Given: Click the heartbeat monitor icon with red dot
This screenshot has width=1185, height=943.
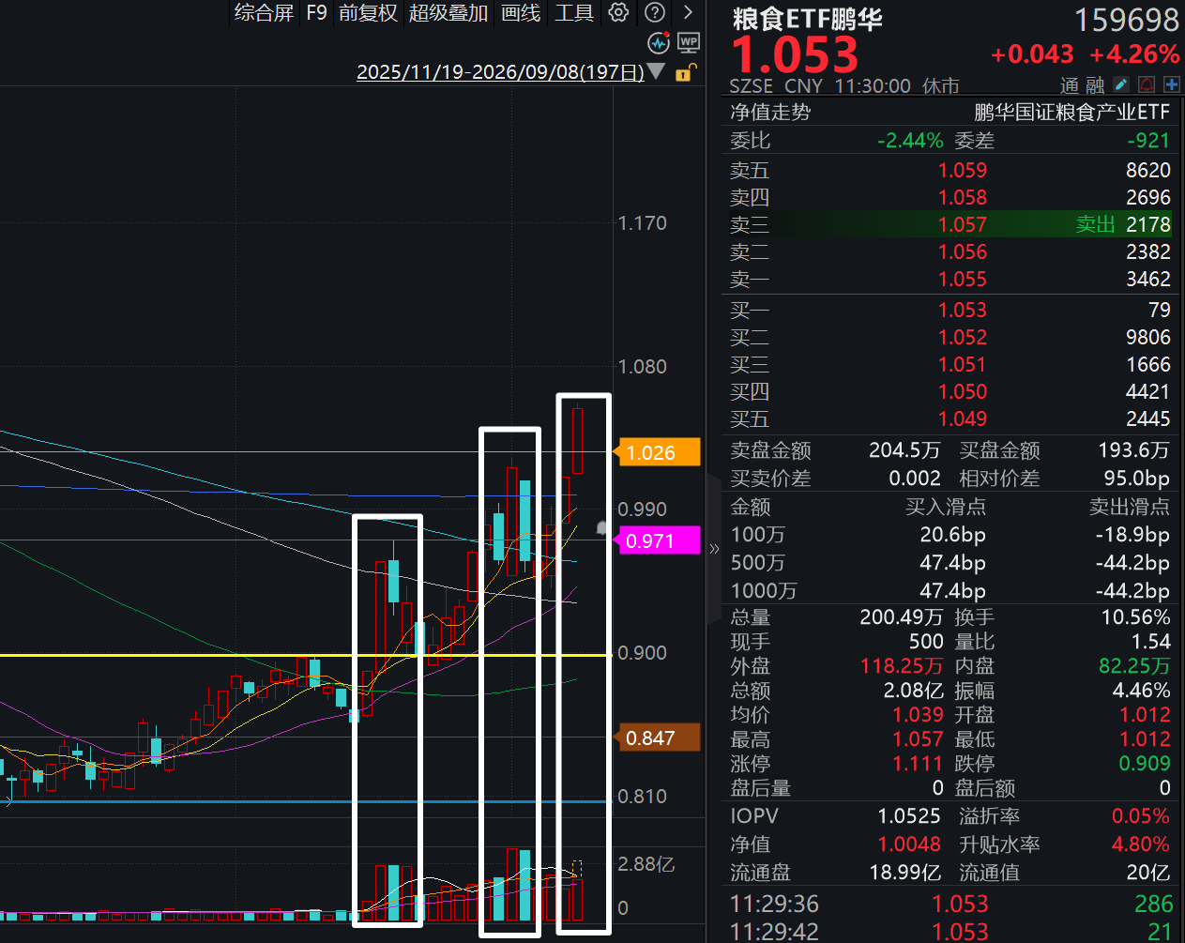Looking at the screenshot, I should tap(659, 42).
